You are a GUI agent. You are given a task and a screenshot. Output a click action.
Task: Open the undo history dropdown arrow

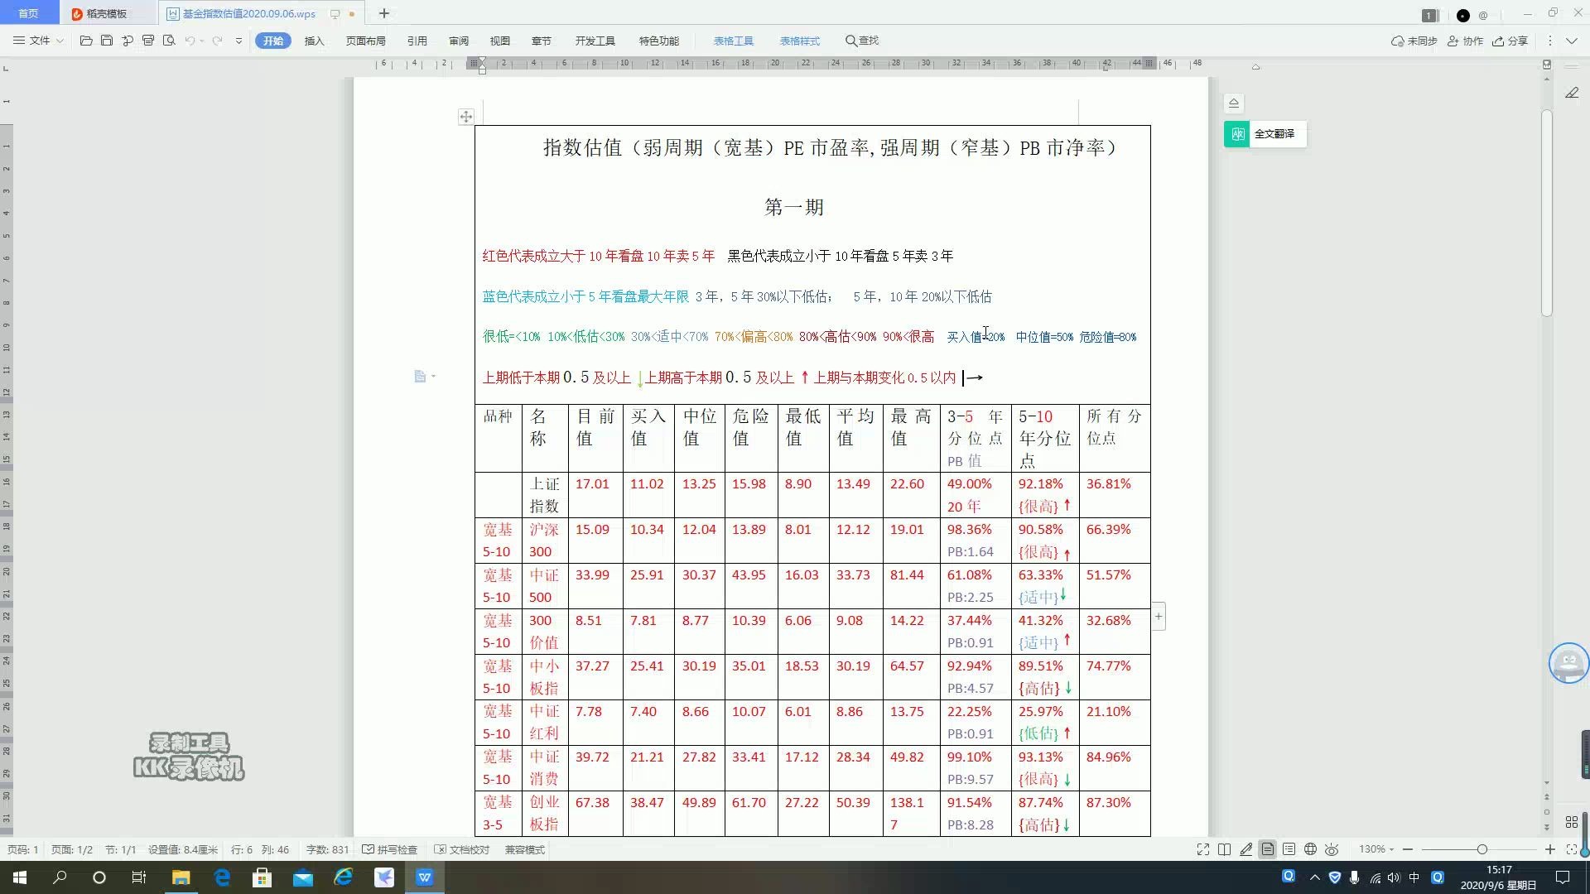point(202,41)
